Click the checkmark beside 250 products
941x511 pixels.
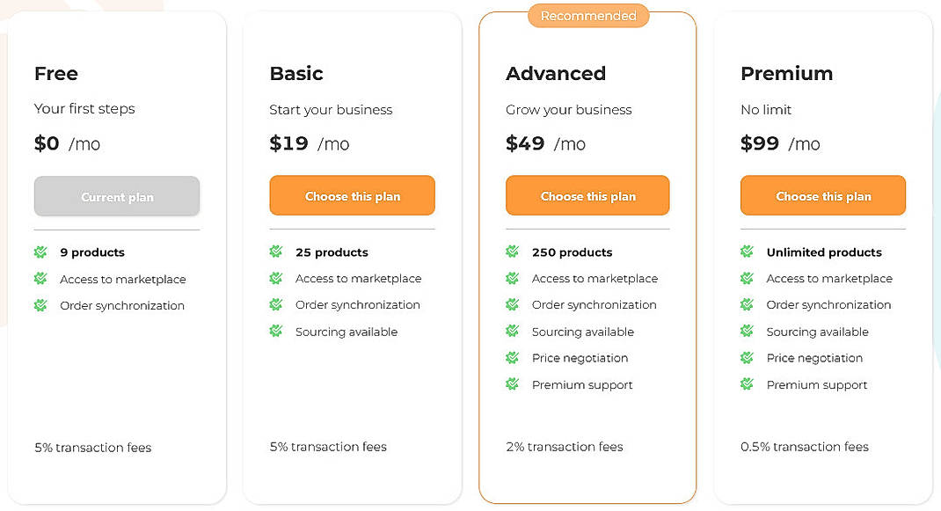click(x=511, y=252)
